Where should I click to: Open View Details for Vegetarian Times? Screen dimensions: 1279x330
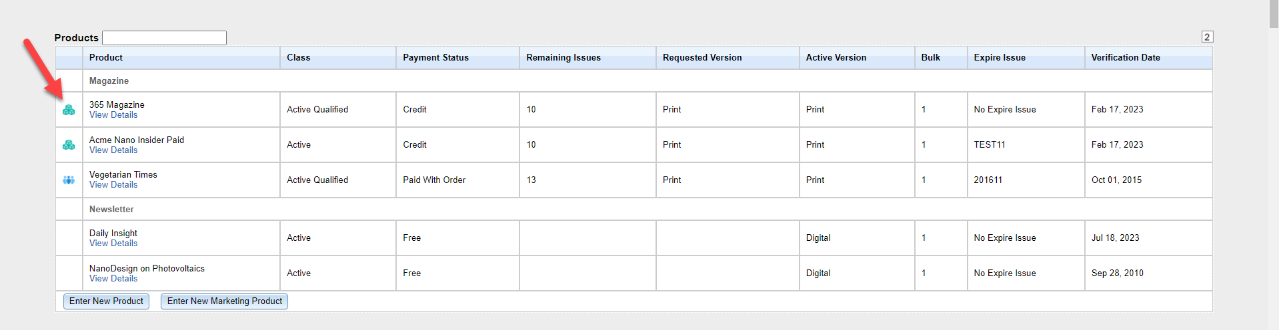tap(113, 185)
